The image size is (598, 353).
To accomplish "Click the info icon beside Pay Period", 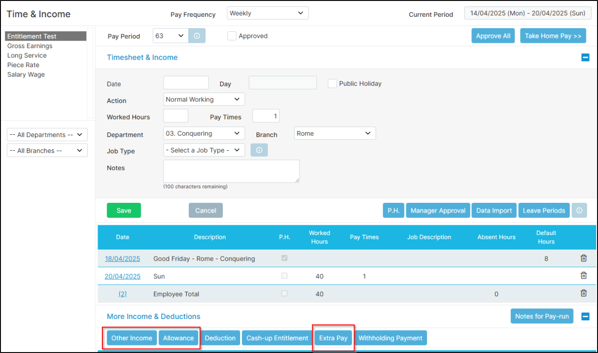I will click(197, 35).
